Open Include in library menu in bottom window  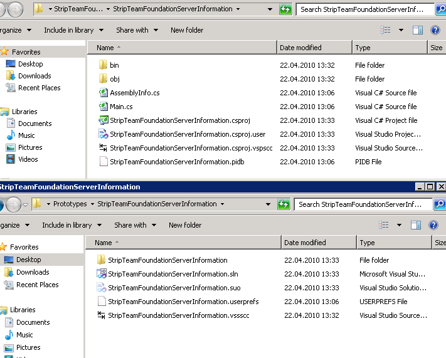pos(72,225)
